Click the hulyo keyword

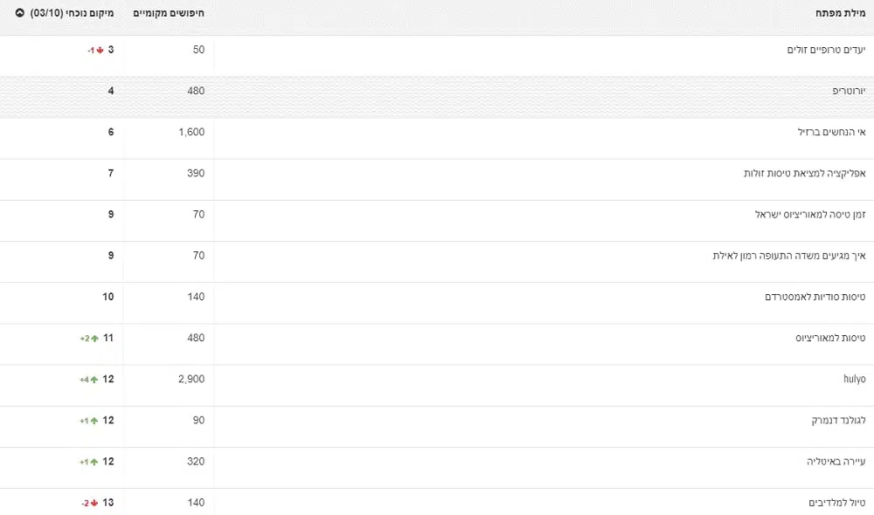pyautogui.click(x=855, y=379)
